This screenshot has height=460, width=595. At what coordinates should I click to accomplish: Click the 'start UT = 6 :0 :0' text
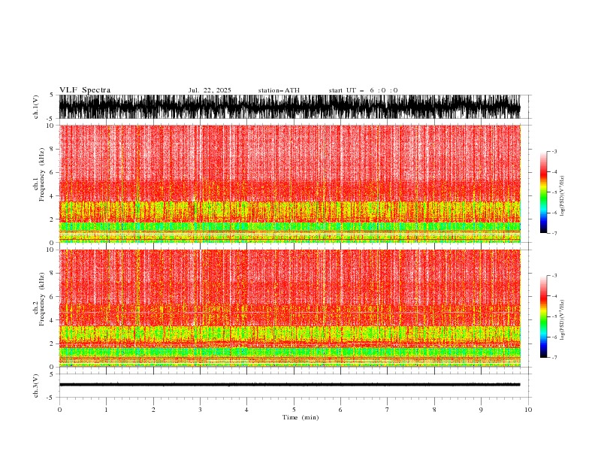tap(363, 90)
